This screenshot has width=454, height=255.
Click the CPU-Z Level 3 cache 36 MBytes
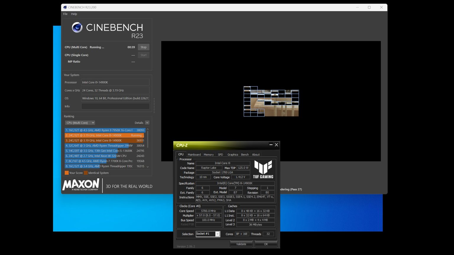pyautogui.click(x=255, y=225)
